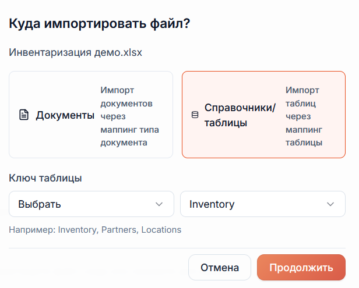
Task: Open the Выбрать dropdown
Action: pyautogui.click(x=91, y=204)
